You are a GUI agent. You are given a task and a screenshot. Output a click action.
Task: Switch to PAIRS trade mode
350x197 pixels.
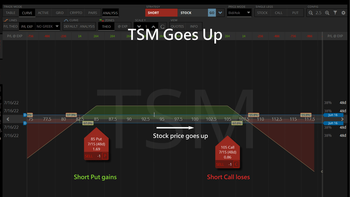pyautogui.click(x=93, y=13)
